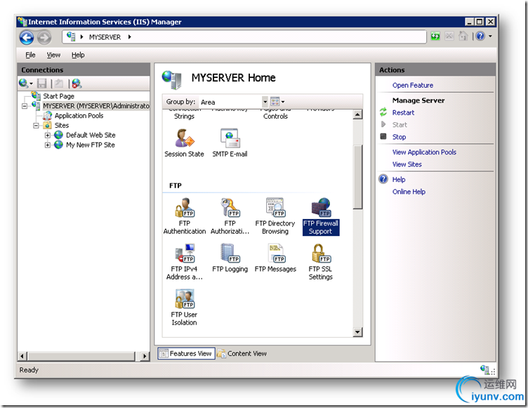
Task: Click Connections pane scroll left arrow
Action: (22, 356)
